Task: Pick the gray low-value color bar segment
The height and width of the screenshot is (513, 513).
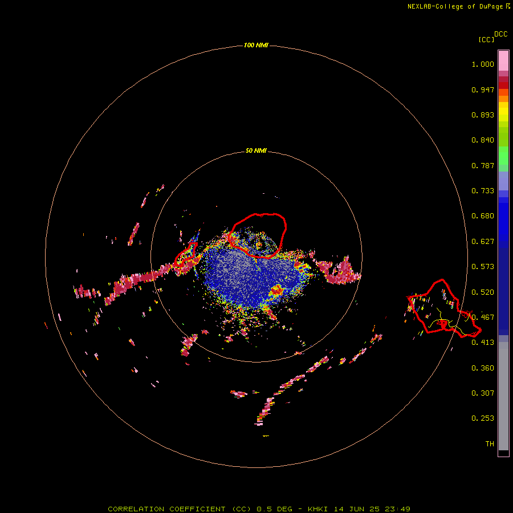Action: coord(503,396)
